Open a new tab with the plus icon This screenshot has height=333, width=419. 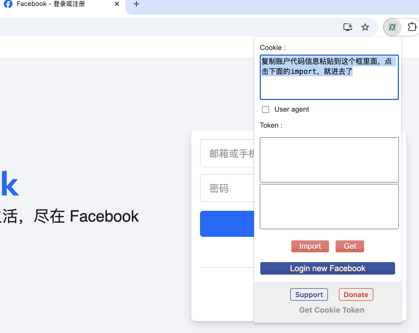136,4
